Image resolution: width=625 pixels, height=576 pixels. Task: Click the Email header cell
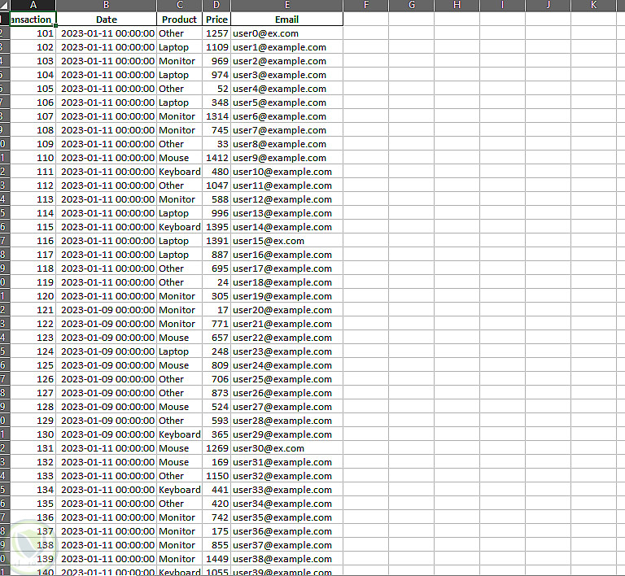pos(287,20)
